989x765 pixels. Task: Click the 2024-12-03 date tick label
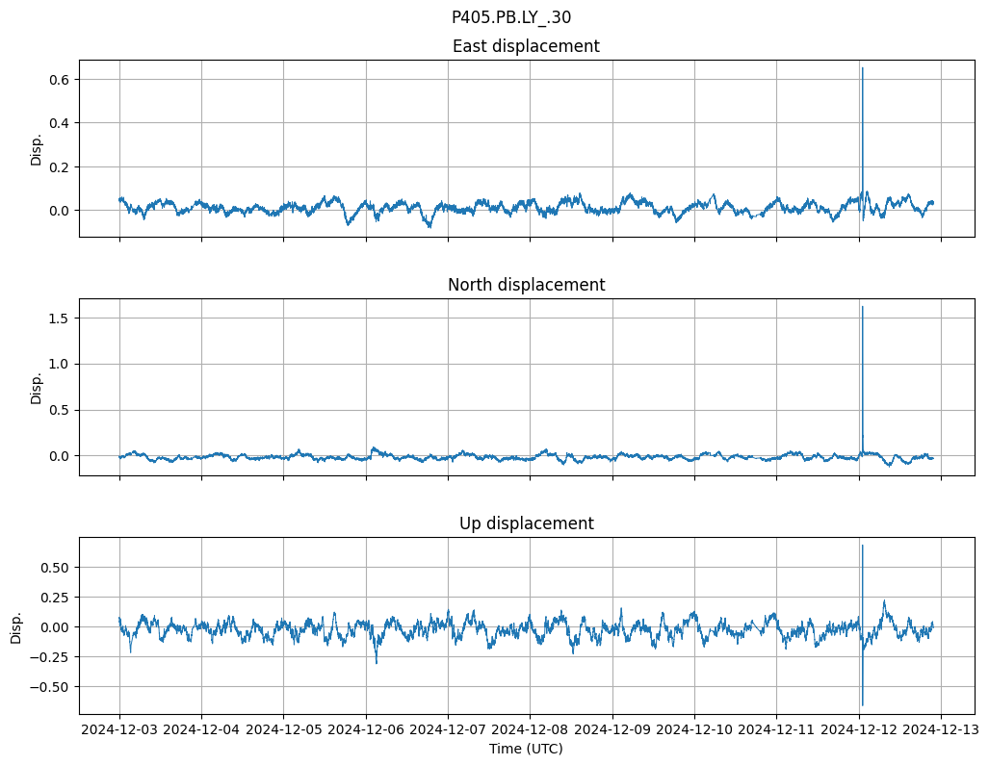pyautogui.click(x=119, y=730)
